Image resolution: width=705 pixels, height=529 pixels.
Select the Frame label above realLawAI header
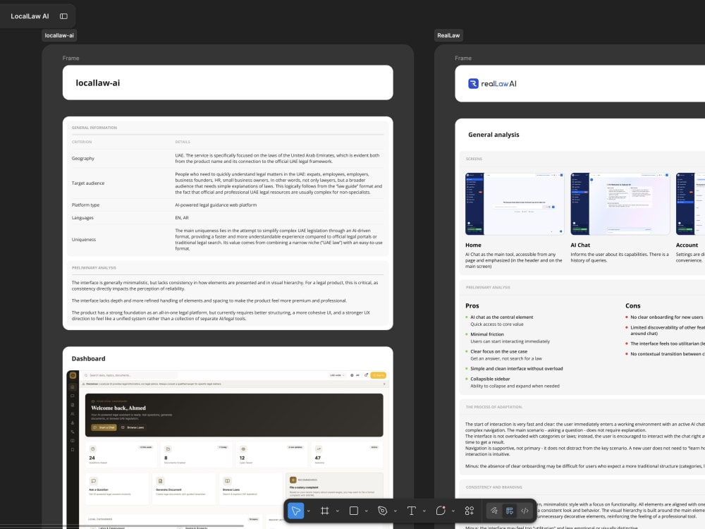pyautogui.click(x=463, y=58)
